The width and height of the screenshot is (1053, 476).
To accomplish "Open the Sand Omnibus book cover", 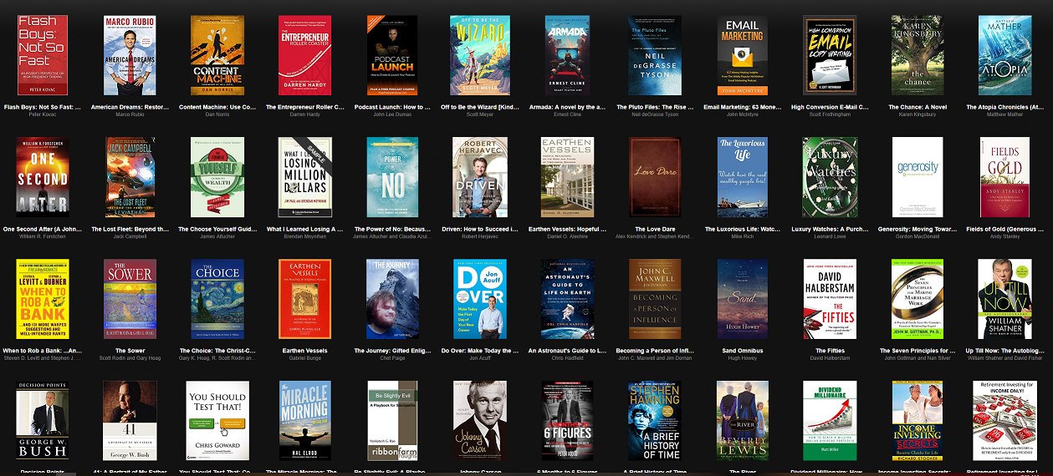I will pyautogui.click(x=743, y=299).
